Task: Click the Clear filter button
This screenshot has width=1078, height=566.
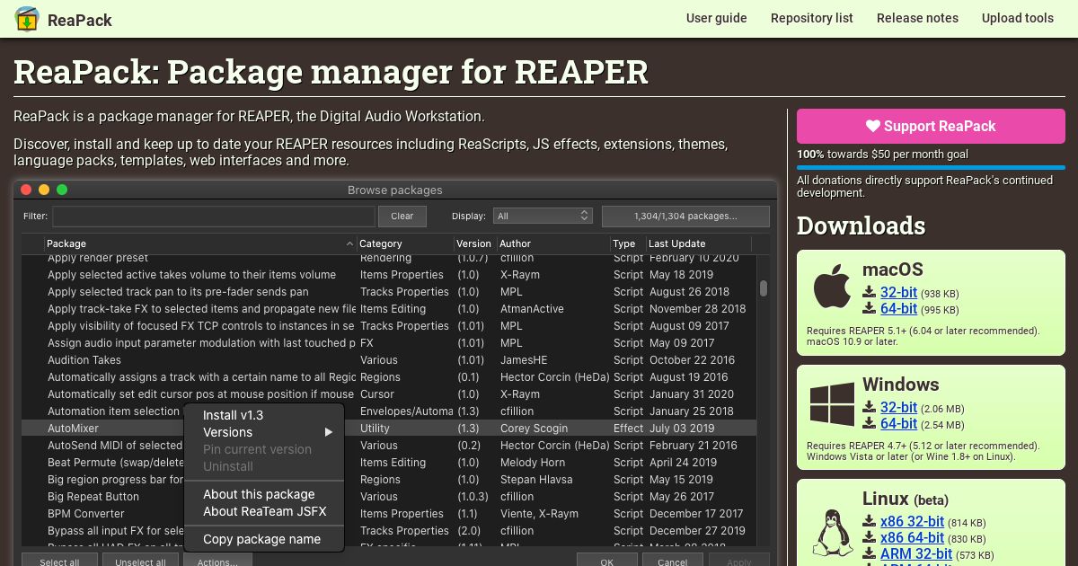Action: coord(402,216)
